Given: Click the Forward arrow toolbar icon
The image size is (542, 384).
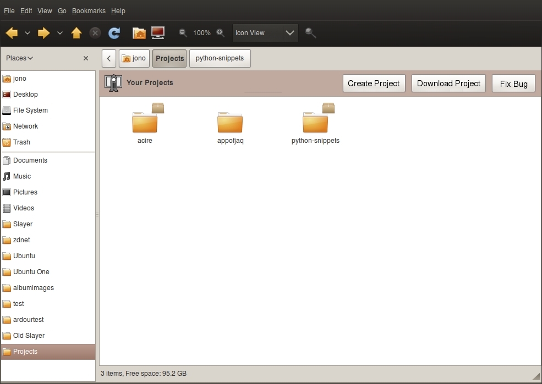Looking at the screenshot, I should (43, 33).
